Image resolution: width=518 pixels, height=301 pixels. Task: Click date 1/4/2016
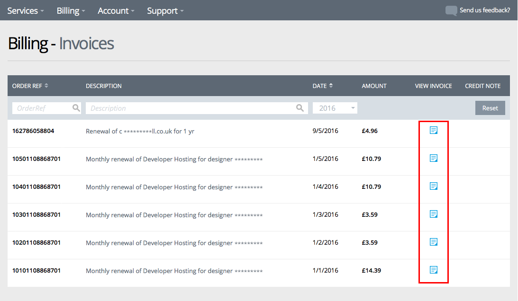(326, 186)
